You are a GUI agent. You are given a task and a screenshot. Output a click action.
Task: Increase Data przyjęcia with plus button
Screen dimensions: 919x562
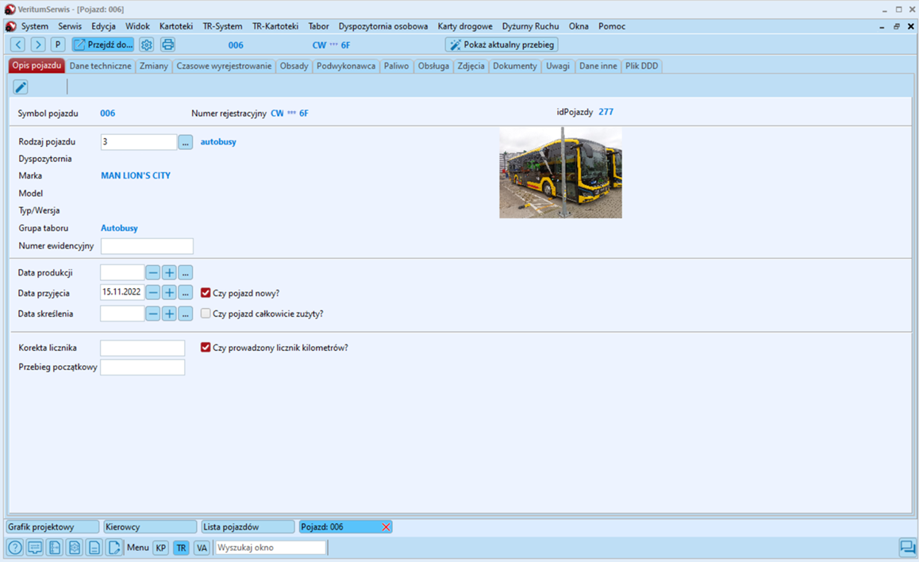169,293
